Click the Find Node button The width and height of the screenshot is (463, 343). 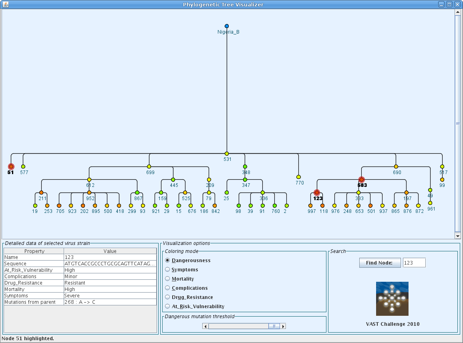pyautogui.click(x=380, y=263)
